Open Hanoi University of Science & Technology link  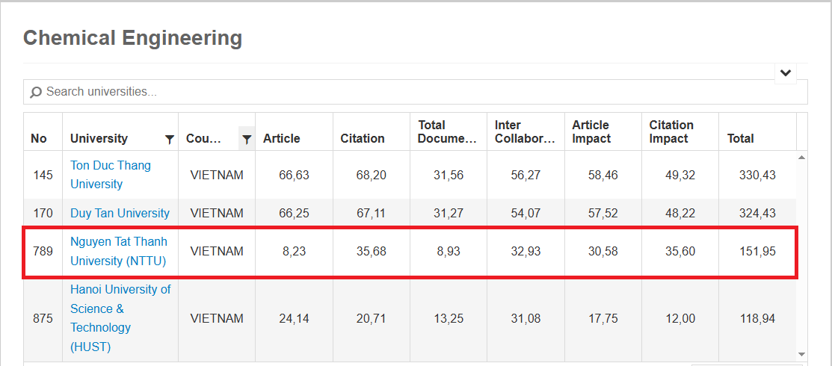[x=120, y=318]
